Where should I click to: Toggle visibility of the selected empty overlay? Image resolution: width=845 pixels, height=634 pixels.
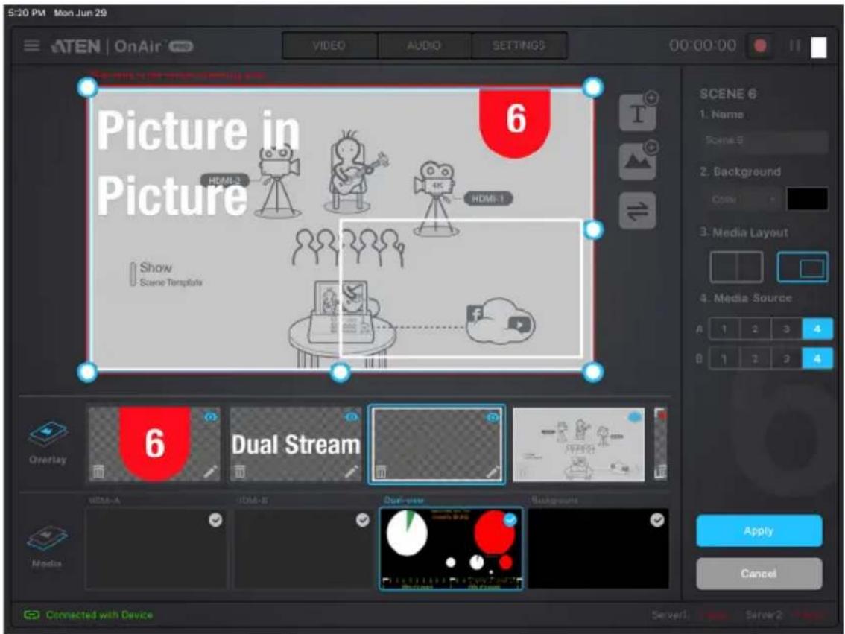pos(493,417)
